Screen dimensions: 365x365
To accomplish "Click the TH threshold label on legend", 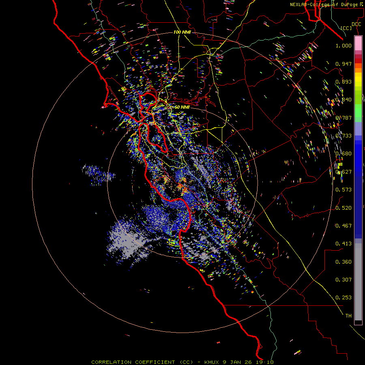I will tap(348, 316).
